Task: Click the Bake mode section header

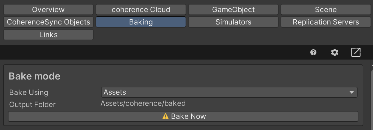Action: 35,76
